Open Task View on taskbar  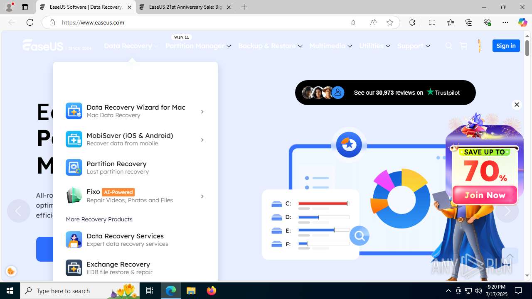pyautogui.click(x=150, y=291)
